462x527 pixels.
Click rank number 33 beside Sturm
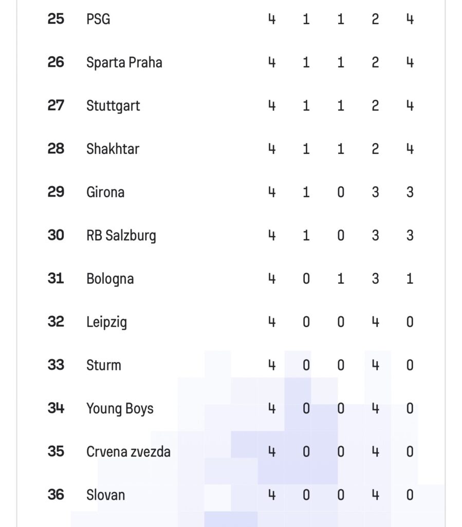point(56,365)
